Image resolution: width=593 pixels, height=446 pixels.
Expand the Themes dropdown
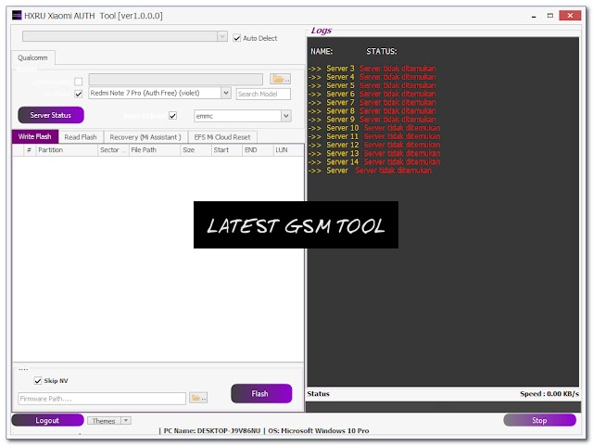tap(126, 421)
